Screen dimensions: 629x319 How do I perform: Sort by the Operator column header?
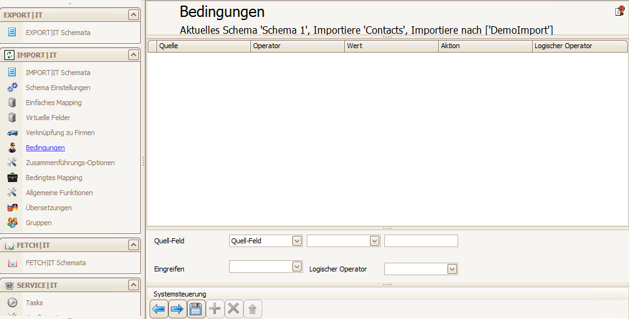[297, 46]
